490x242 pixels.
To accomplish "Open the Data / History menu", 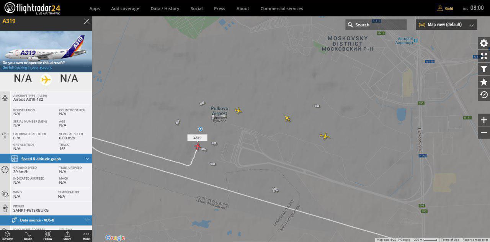I will [x=165, y=8].
